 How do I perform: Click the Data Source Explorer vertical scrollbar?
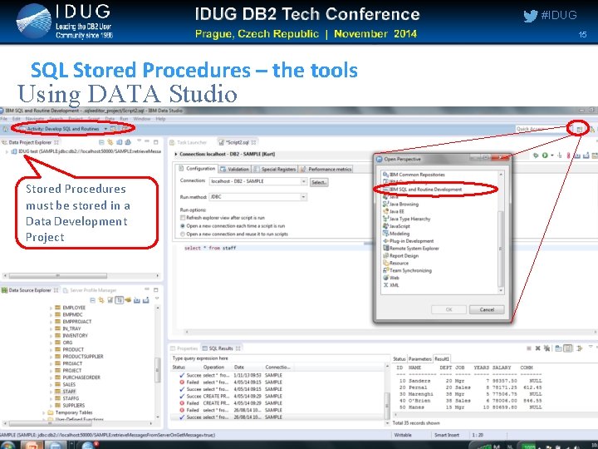pos(157,369)
